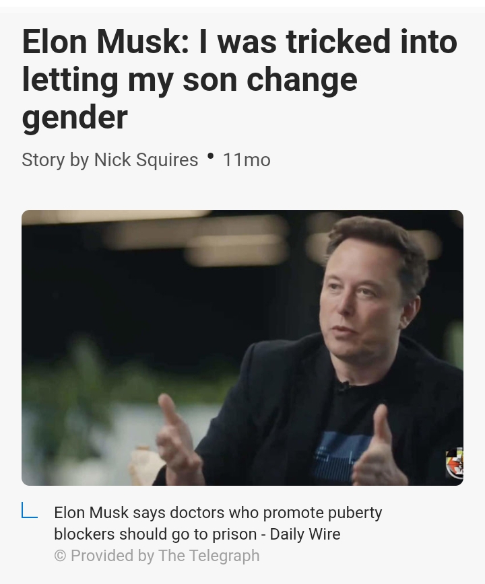Click the word gender in the headline
This screenshot has height=584, width=485.
click(x=75, y=117)
